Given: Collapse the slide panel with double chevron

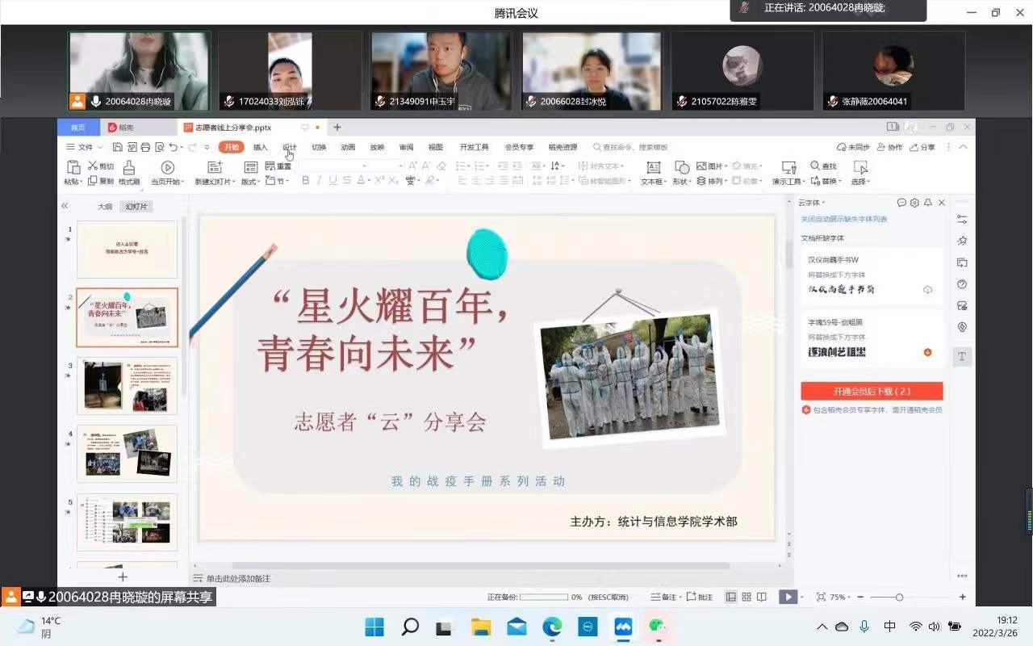Looking at the screenshot, I should pos(65,206).
